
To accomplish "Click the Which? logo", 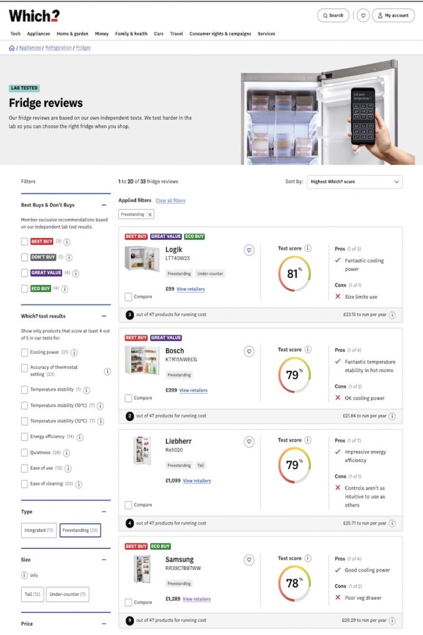I will pyautogui.click(x=35, y=16).
